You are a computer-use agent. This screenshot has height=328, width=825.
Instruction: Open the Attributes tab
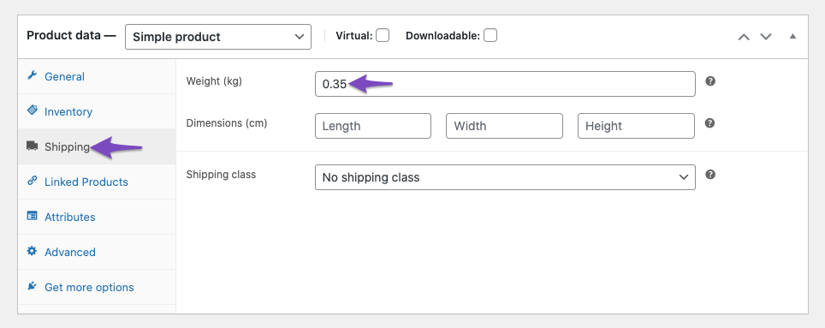click(x=97, y=217)
